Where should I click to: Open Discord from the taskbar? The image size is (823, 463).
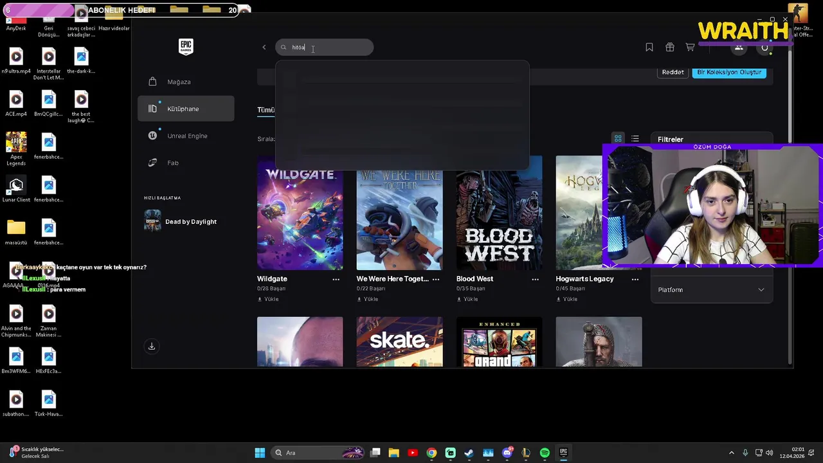click(x=507, y=453)
